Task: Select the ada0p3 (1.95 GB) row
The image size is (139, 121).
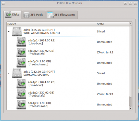Action: click(68, 63)
